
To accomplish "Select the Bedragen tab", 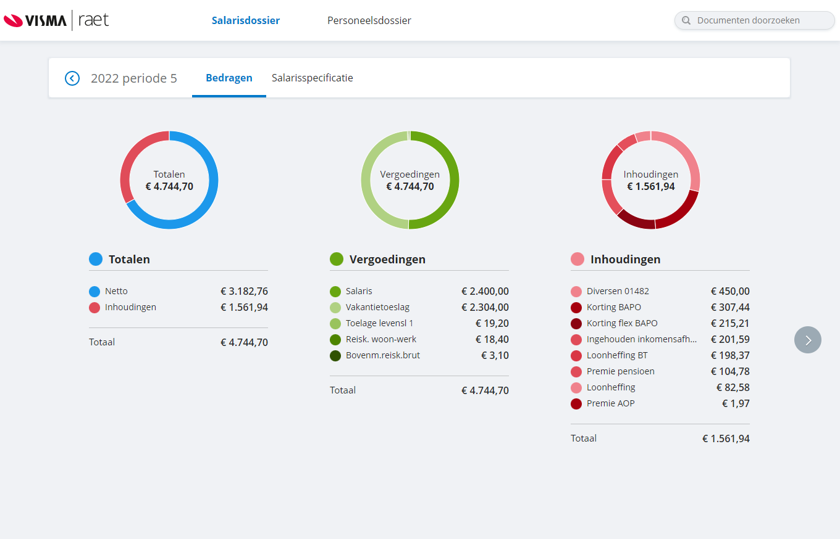I will point(229,78).
